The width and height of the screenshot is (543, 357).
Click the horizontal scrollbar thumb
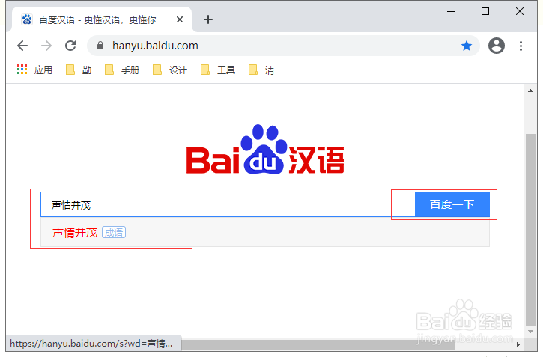tap(318, 344)
